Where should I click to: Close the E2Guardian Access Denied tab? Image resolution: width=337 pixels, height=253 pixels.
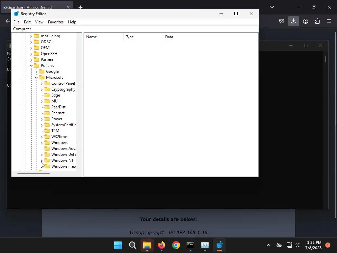coord(68,7)
